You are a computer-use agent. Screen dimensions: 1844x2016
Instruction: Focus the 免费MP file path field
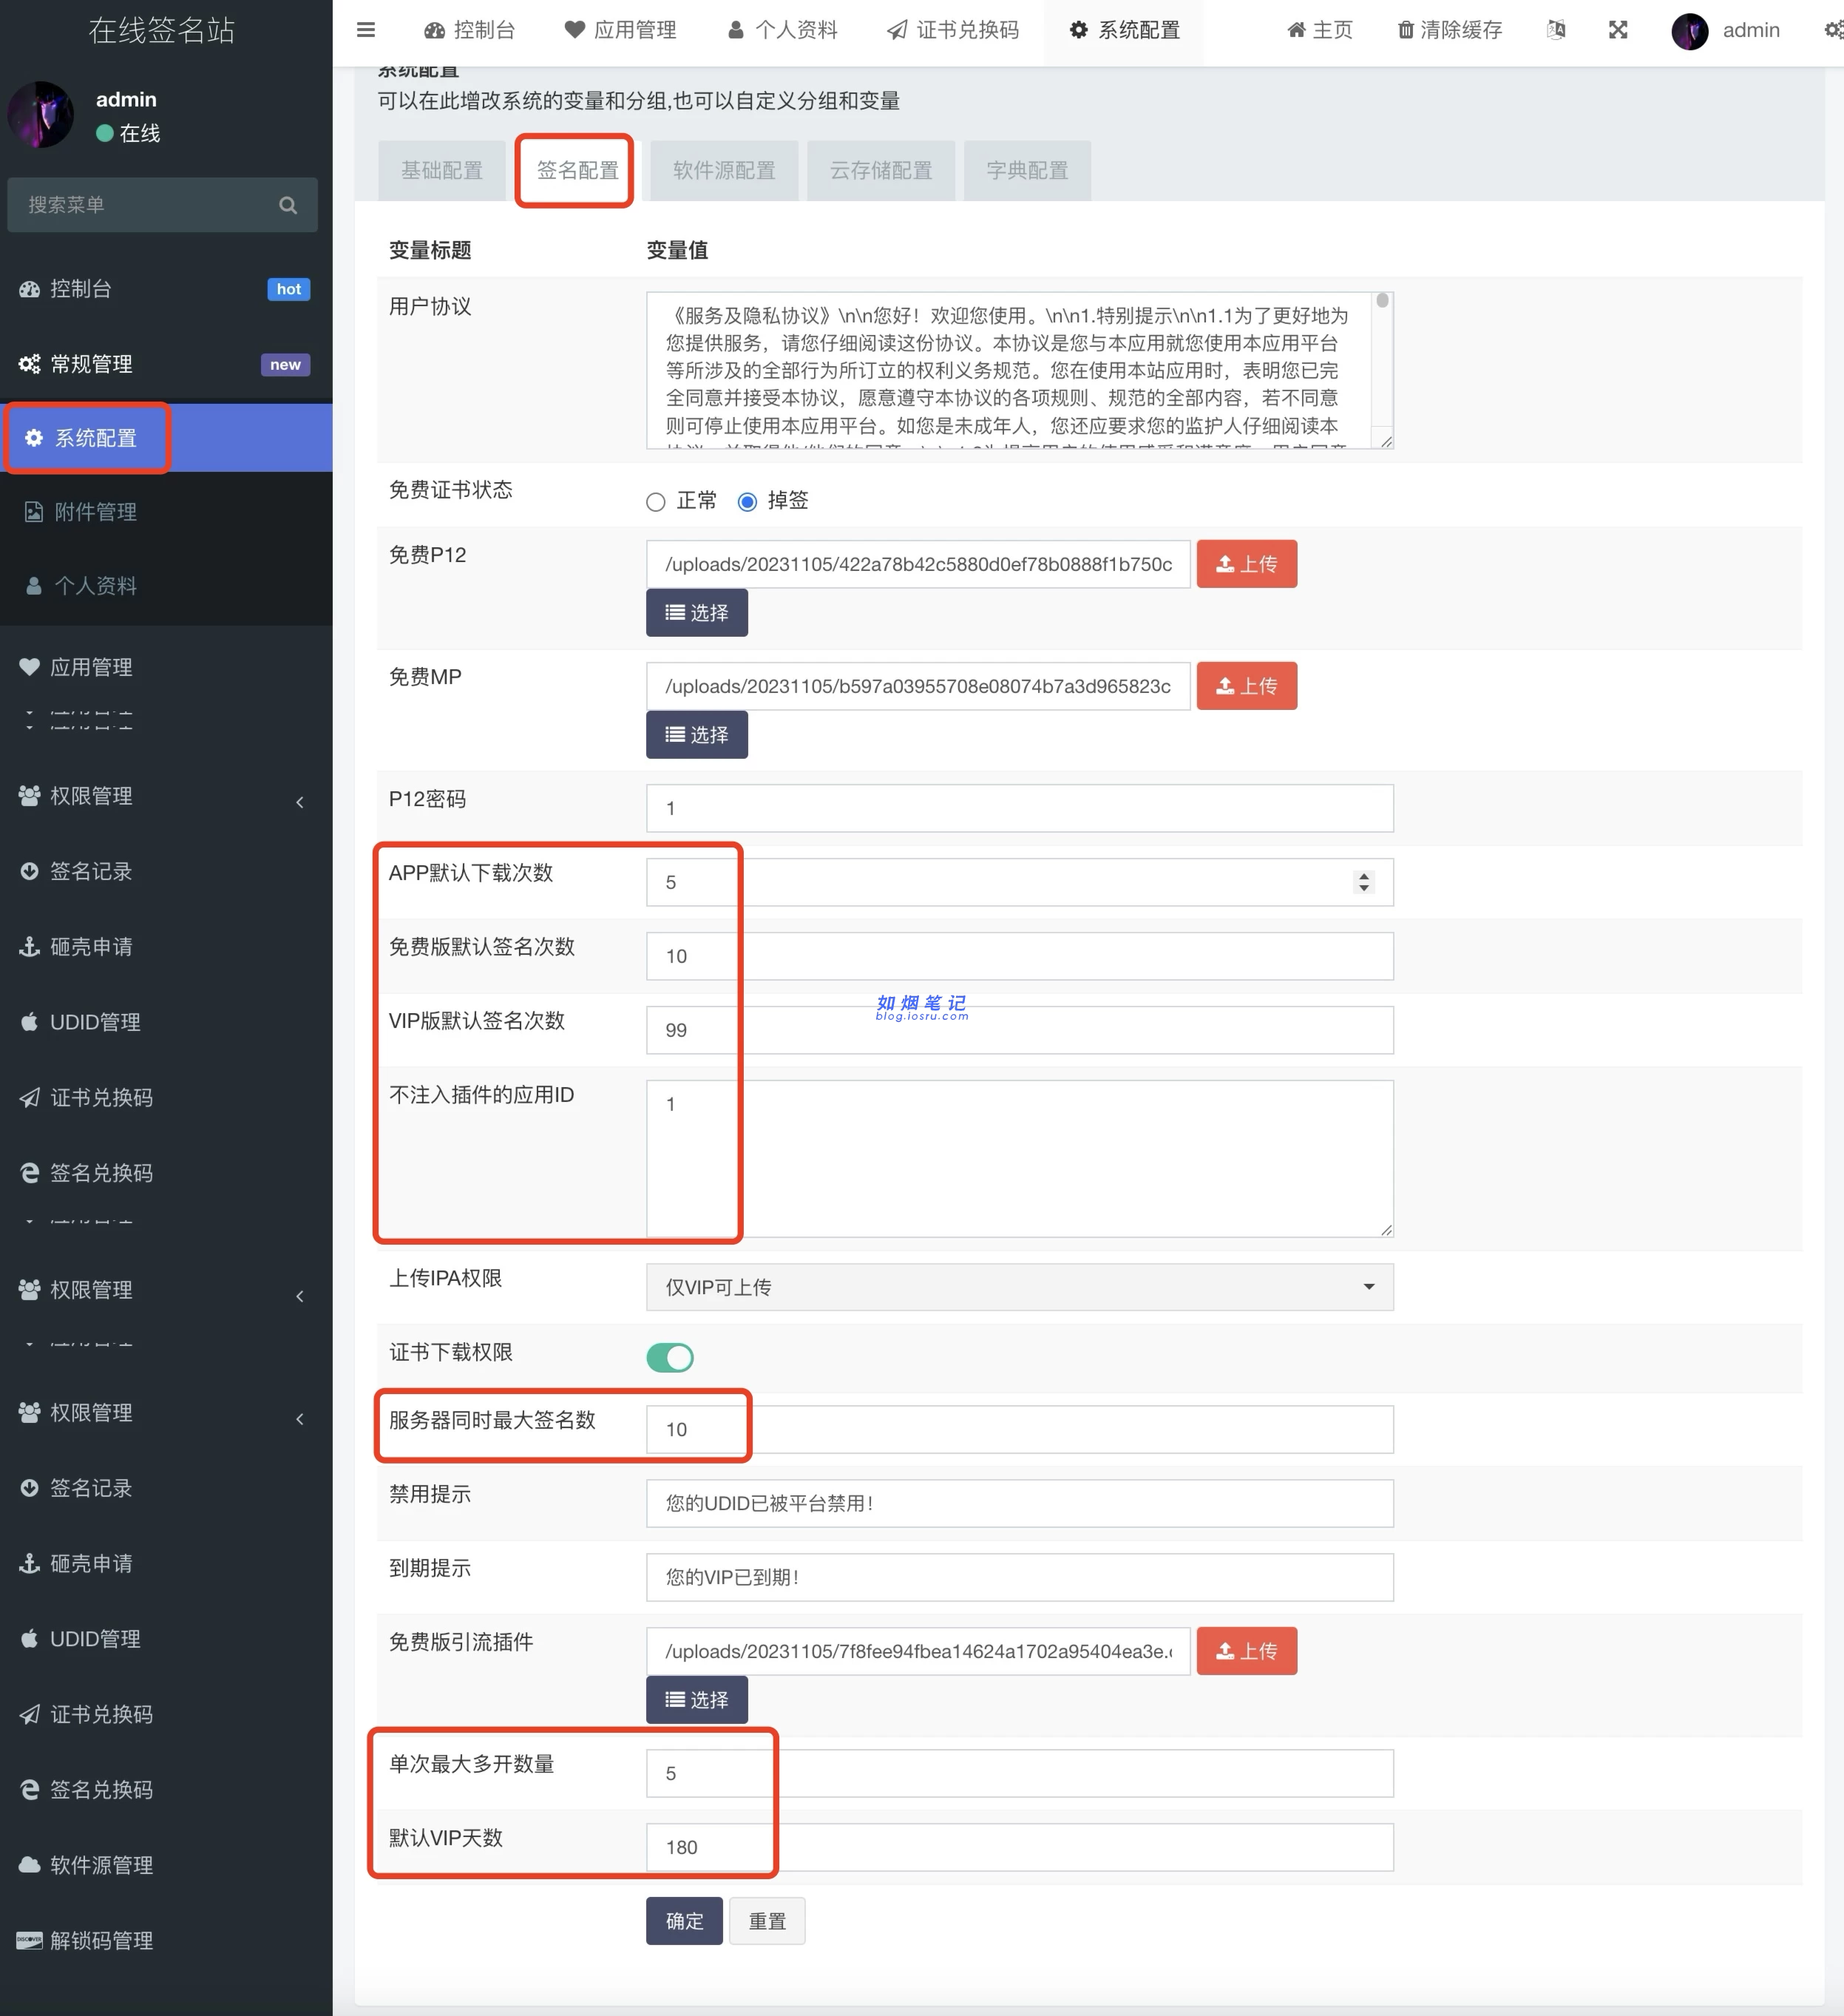(918, 686)
